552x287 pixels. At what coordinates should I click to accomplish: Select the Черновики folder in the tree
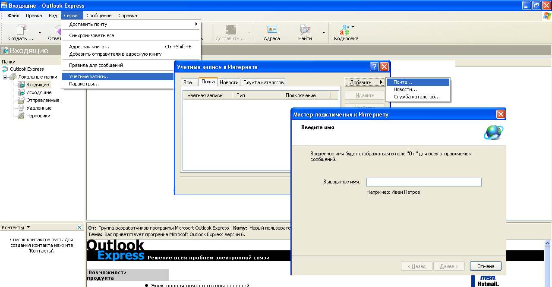tap(38, 116)
